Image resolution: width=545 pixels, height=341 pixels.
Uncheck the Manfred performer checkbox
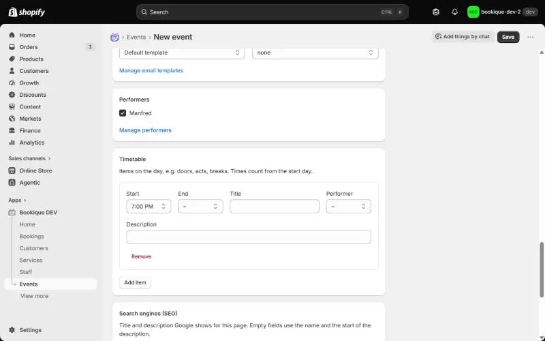(123, 113)
